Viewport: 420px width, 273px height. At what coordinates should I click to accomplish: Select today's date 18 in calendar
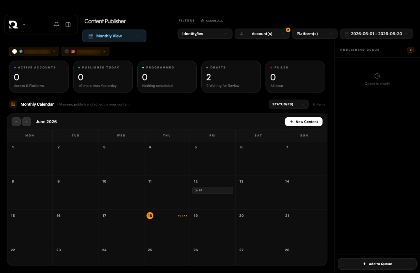[150, 216]
